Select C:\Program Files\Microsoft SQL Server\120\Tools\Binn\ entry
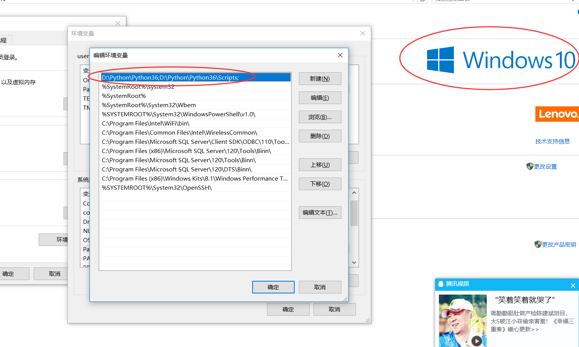 [x=195, y=160]
